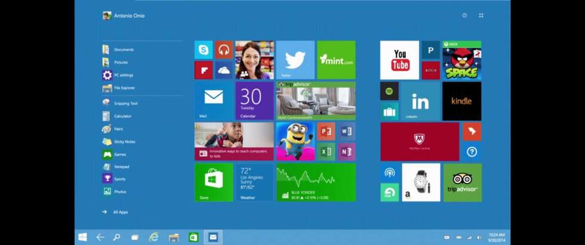Launch the Angry Birds Space tile
This screenshot has height=245, width=585.
pos(462,60)
